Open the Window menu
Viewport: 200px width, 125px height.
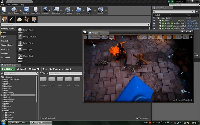click(x=15, y=5)
